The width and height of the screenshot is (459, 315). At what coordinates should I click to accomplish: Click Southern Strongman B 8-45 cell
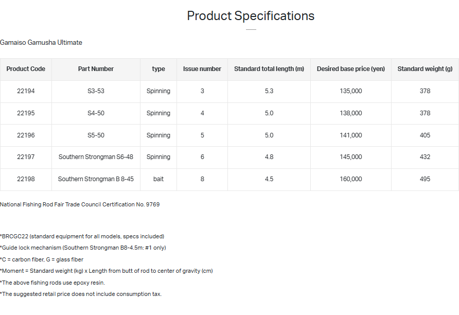[96, 179]
